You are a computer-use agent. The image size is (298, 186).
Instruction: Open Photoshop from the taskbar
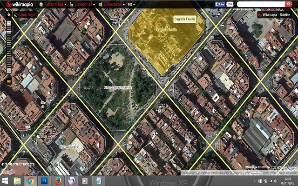45,180
